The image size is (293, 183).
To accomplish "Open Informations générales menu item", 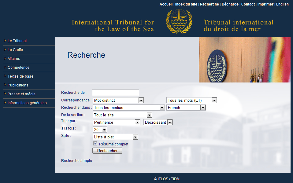I will pos(27,103).
